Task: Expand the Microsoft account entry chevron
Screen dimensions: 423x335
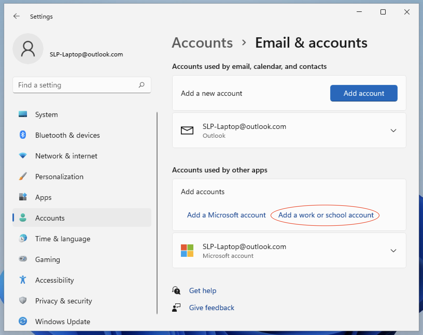Action: tap(393, 251)
